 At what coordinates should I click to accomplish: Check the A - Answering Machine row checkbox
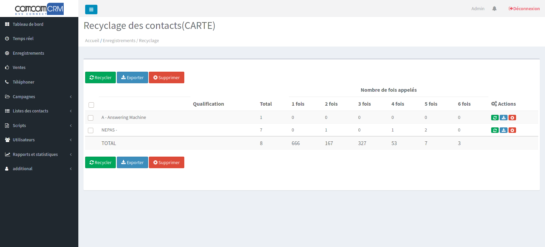point(91,118)
